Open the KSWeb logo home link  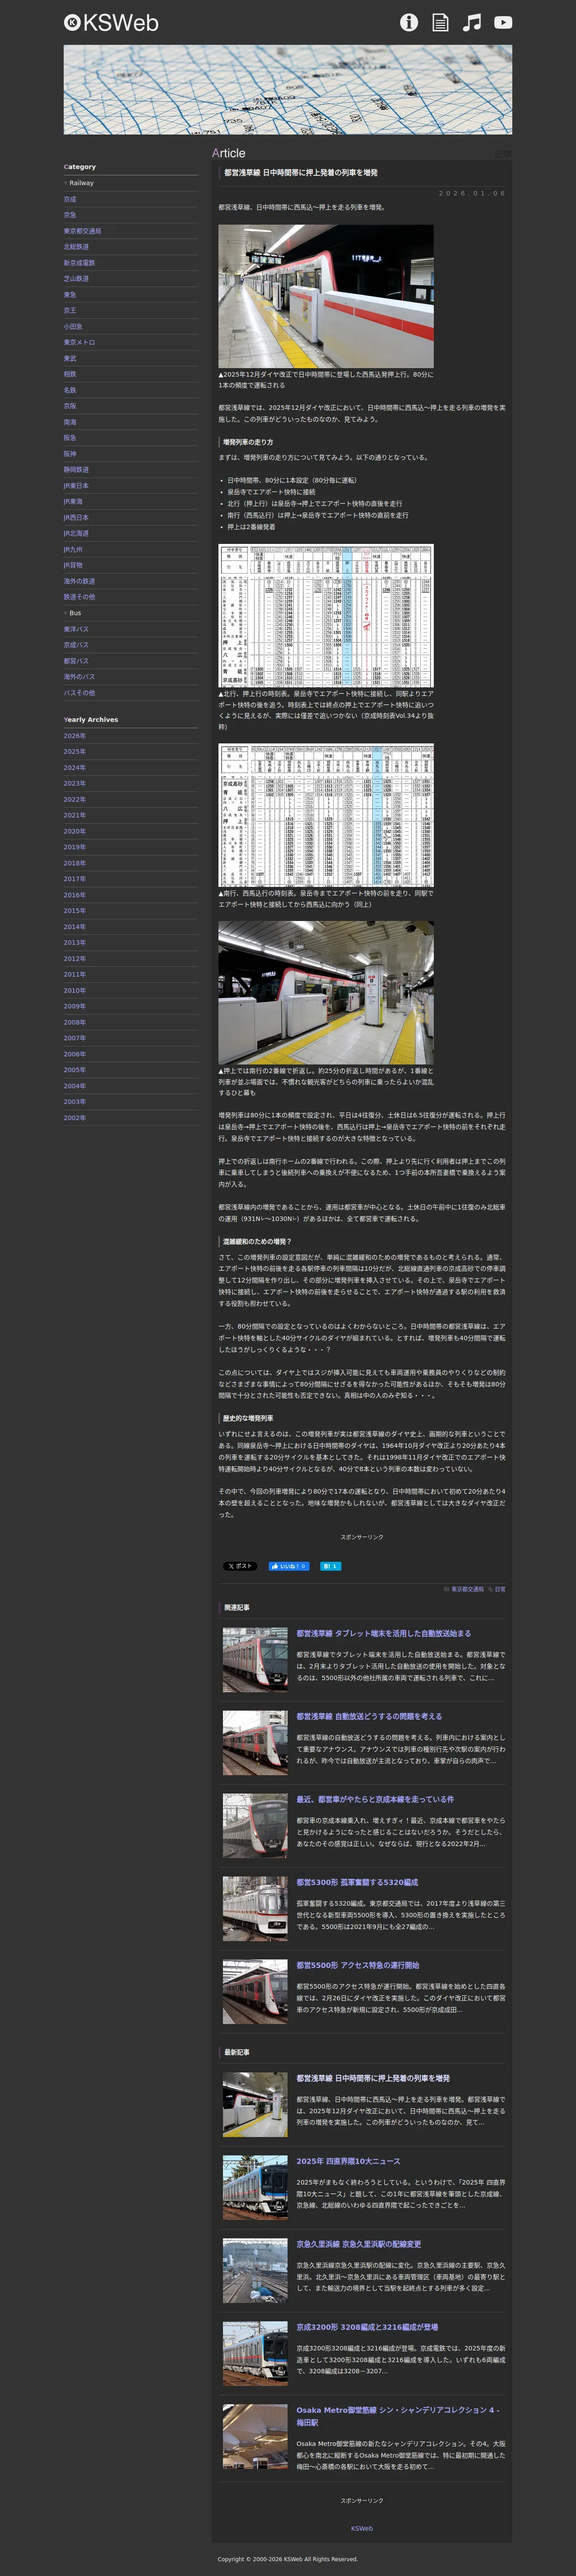pyautogui.click(x=111, y=23)
